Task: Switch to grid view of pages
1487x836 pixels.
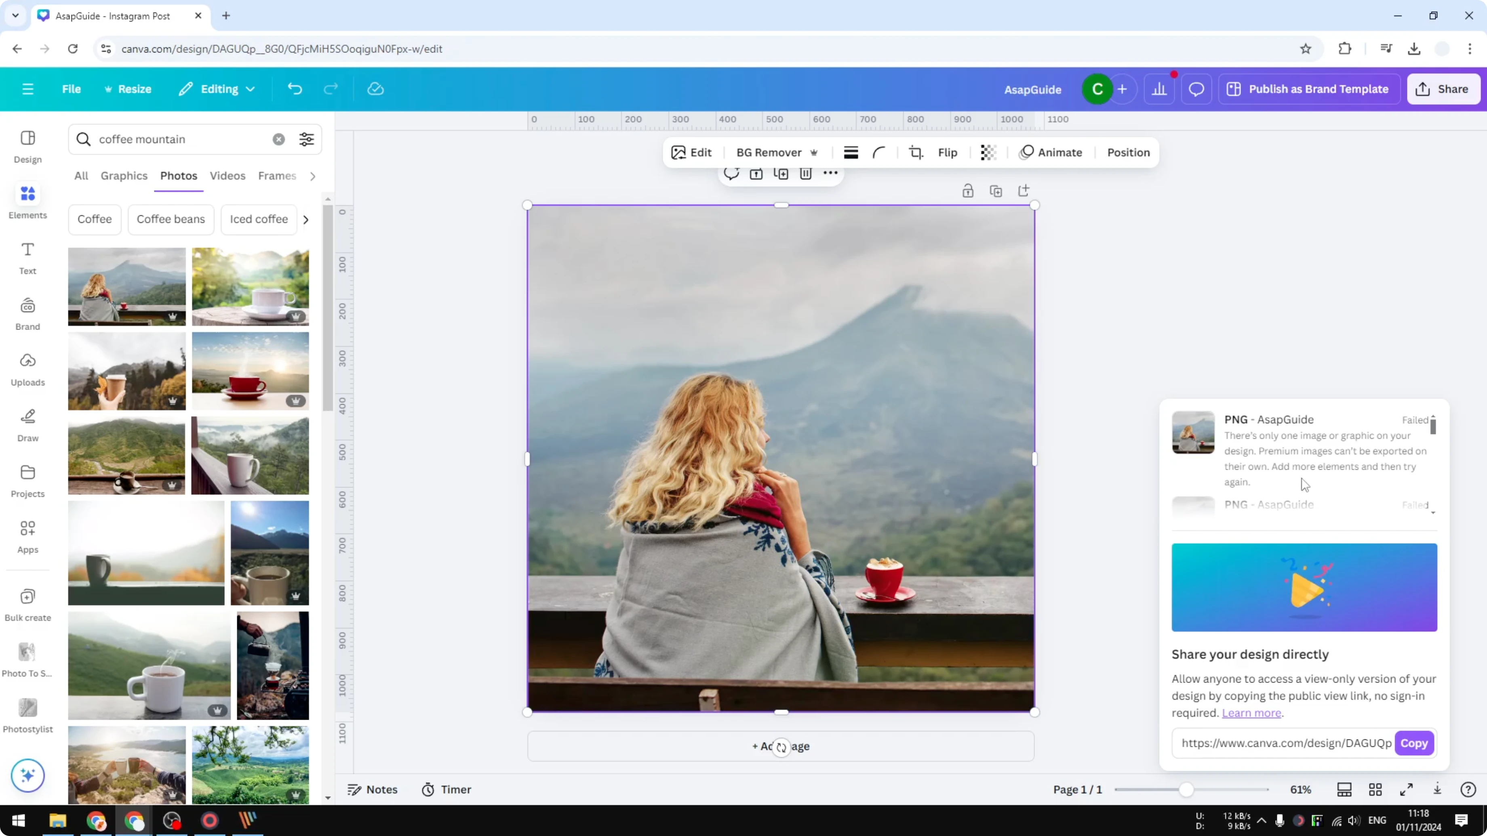Action: [x=1375, y=789]
